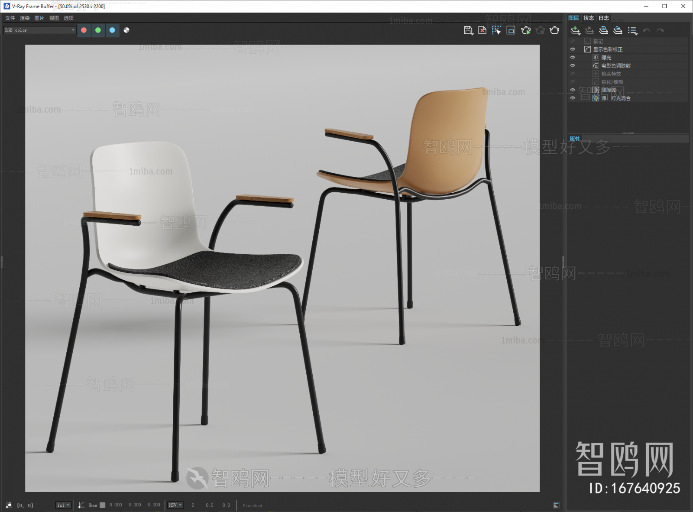Image resolution: width=693 pixels, height=512 pixels.
Task: Hide the 电影色调映射 layer
Action: [573, 66]
